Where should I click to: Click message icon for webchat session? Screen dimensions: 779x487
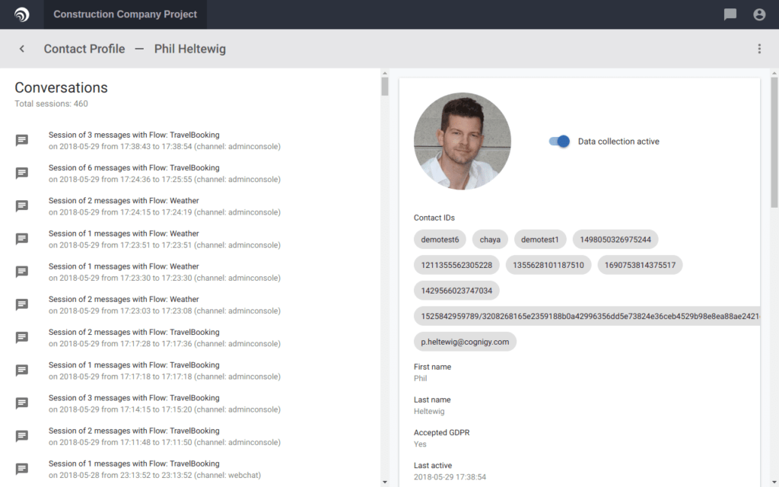coord(22,469)
